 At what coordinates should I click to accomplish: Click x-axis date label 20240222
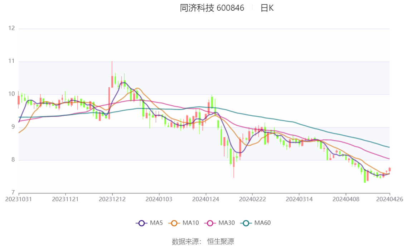coord(252,199)
